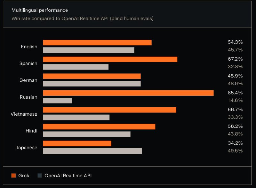Click the 49.5% Japanese value
256x188 pixels.
click(235, 151)
